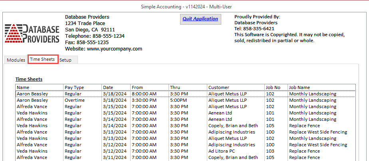Click the Job Name column header

(x=300, y=87)
